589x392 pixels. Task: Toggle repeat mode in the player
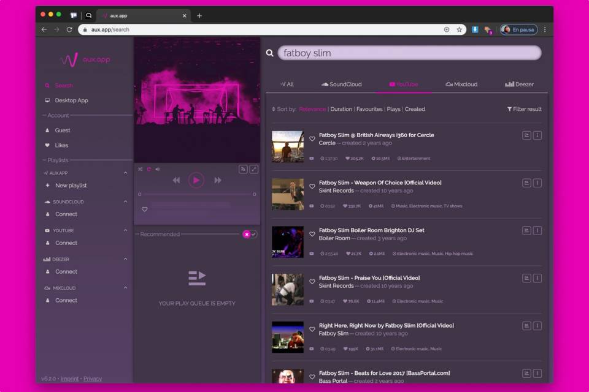tap(148, 169)
